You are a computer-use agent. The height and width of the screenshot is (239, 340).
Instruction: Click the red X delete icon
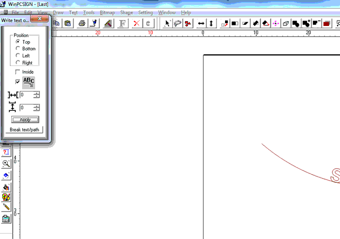(137, 23)
